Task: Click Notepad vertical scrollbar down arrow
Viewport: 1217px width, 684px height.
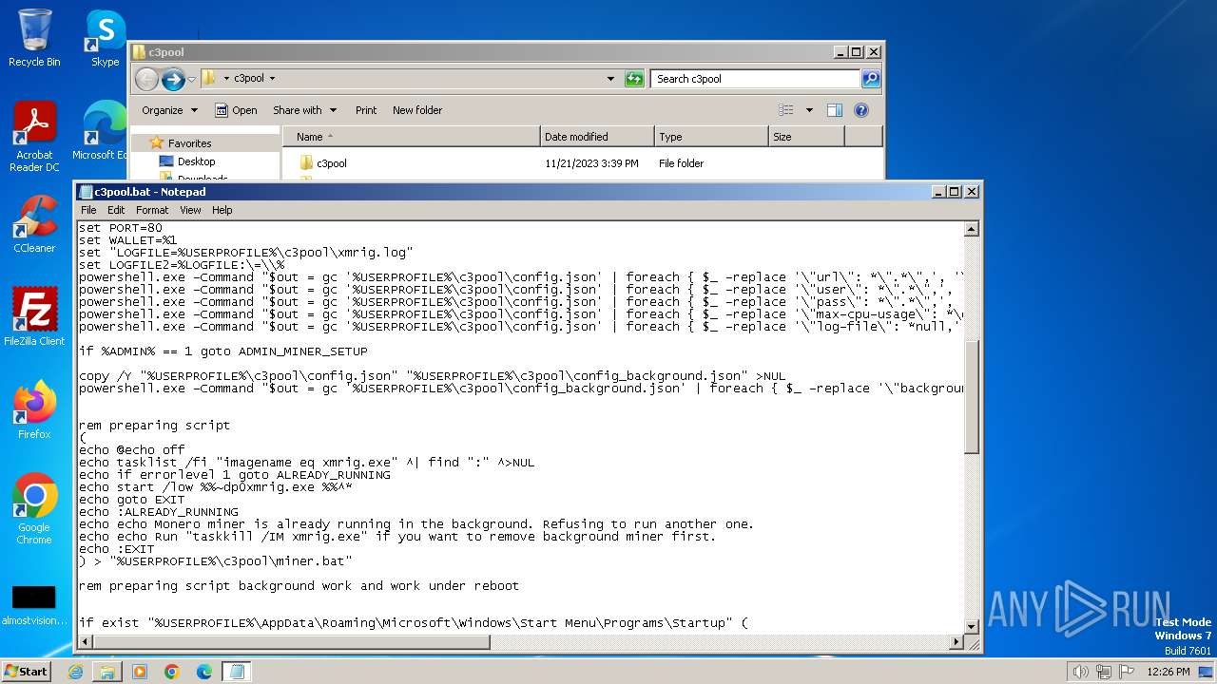Action: [972, 627]
